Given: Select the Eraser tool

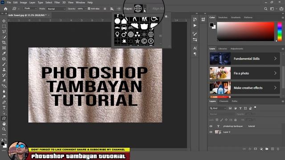Looking at the screenshot, I should tap(4, 80).
